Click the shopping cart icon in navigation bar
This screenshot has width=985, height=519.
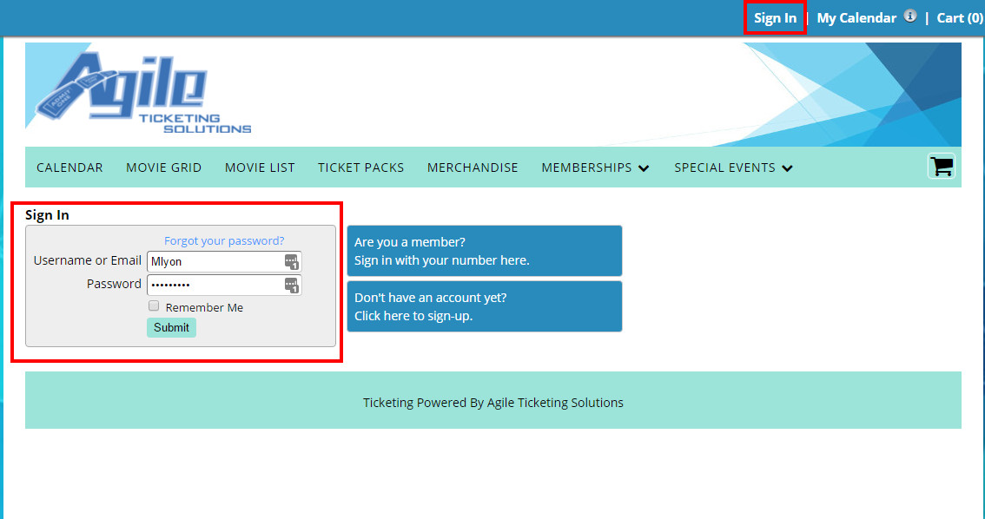pyautogui.click(x=941, y=167)
